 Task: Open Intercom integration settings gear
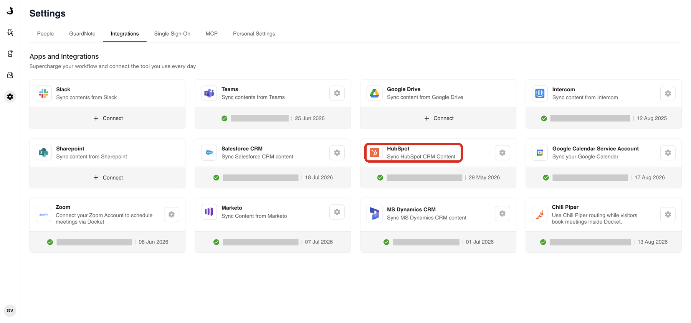pos(668,93)
